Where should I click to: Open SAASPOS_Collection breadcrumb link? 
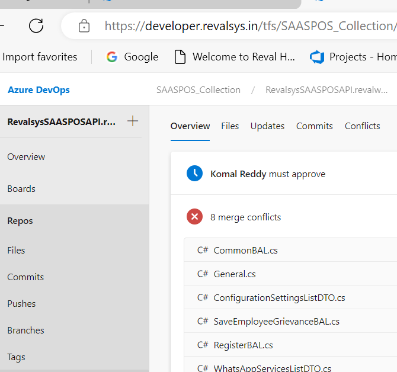point(198,90)
